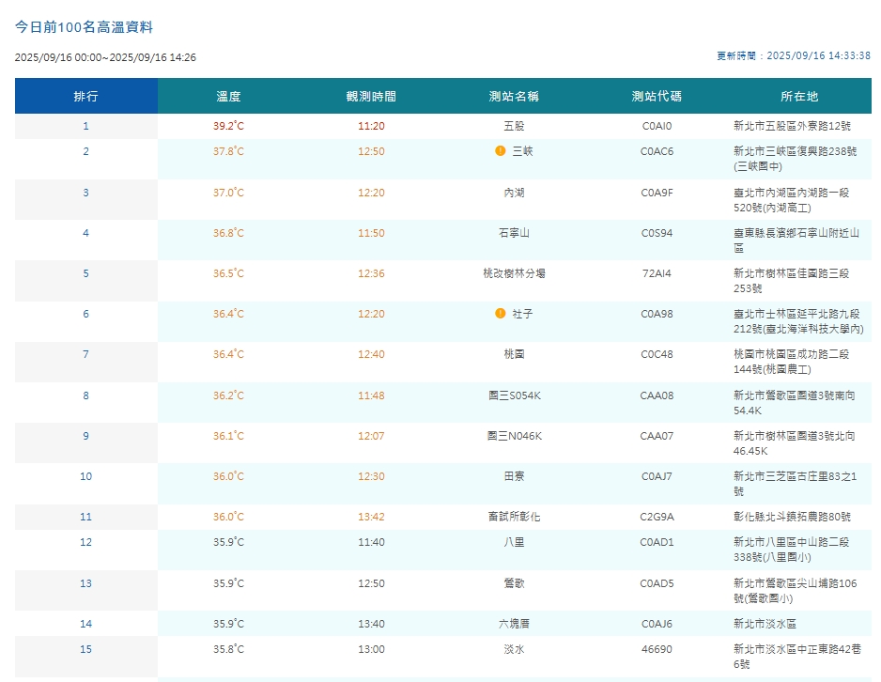The width and height of the screenshot is (881, 682).
Task: Click the 今日前100名高溫資料 page title
Action: pos(84,27)
